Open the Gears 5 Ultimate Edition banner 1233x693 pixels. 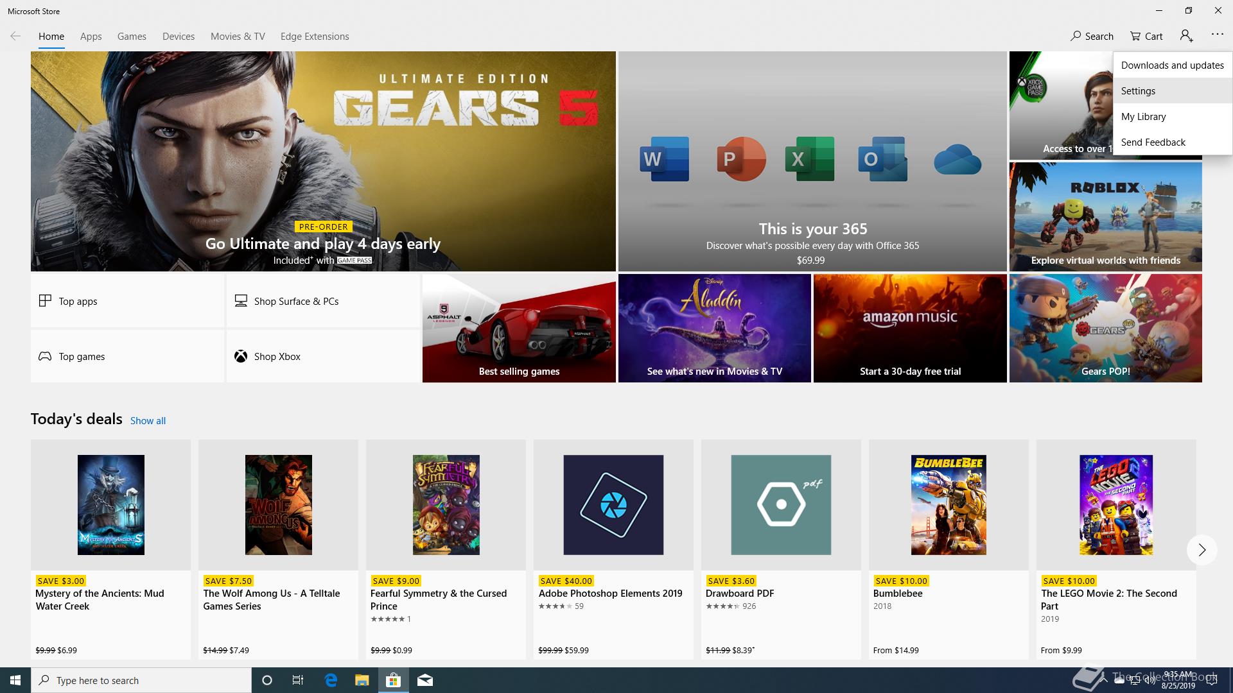click(x=323, y=161)
